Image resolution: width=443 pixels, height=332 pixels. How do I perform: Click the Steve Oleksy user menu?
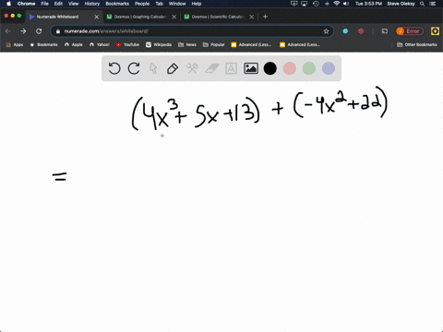[401, 4]
